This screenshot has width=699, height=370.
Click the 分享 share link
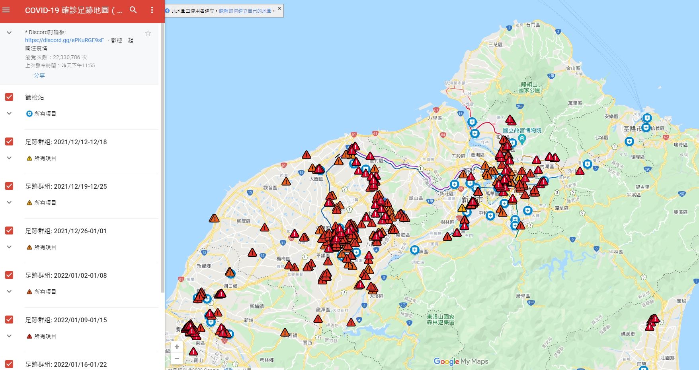point(39,75)
